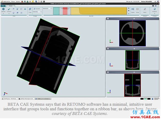The height and width of the screenshot is (119, 161).
Task: Click the first small view icon in bottom row
Action: coord(13,13)
